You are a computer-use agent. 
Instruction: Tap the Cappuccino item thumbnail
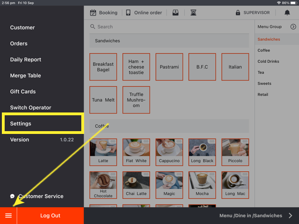coord(169,147)
